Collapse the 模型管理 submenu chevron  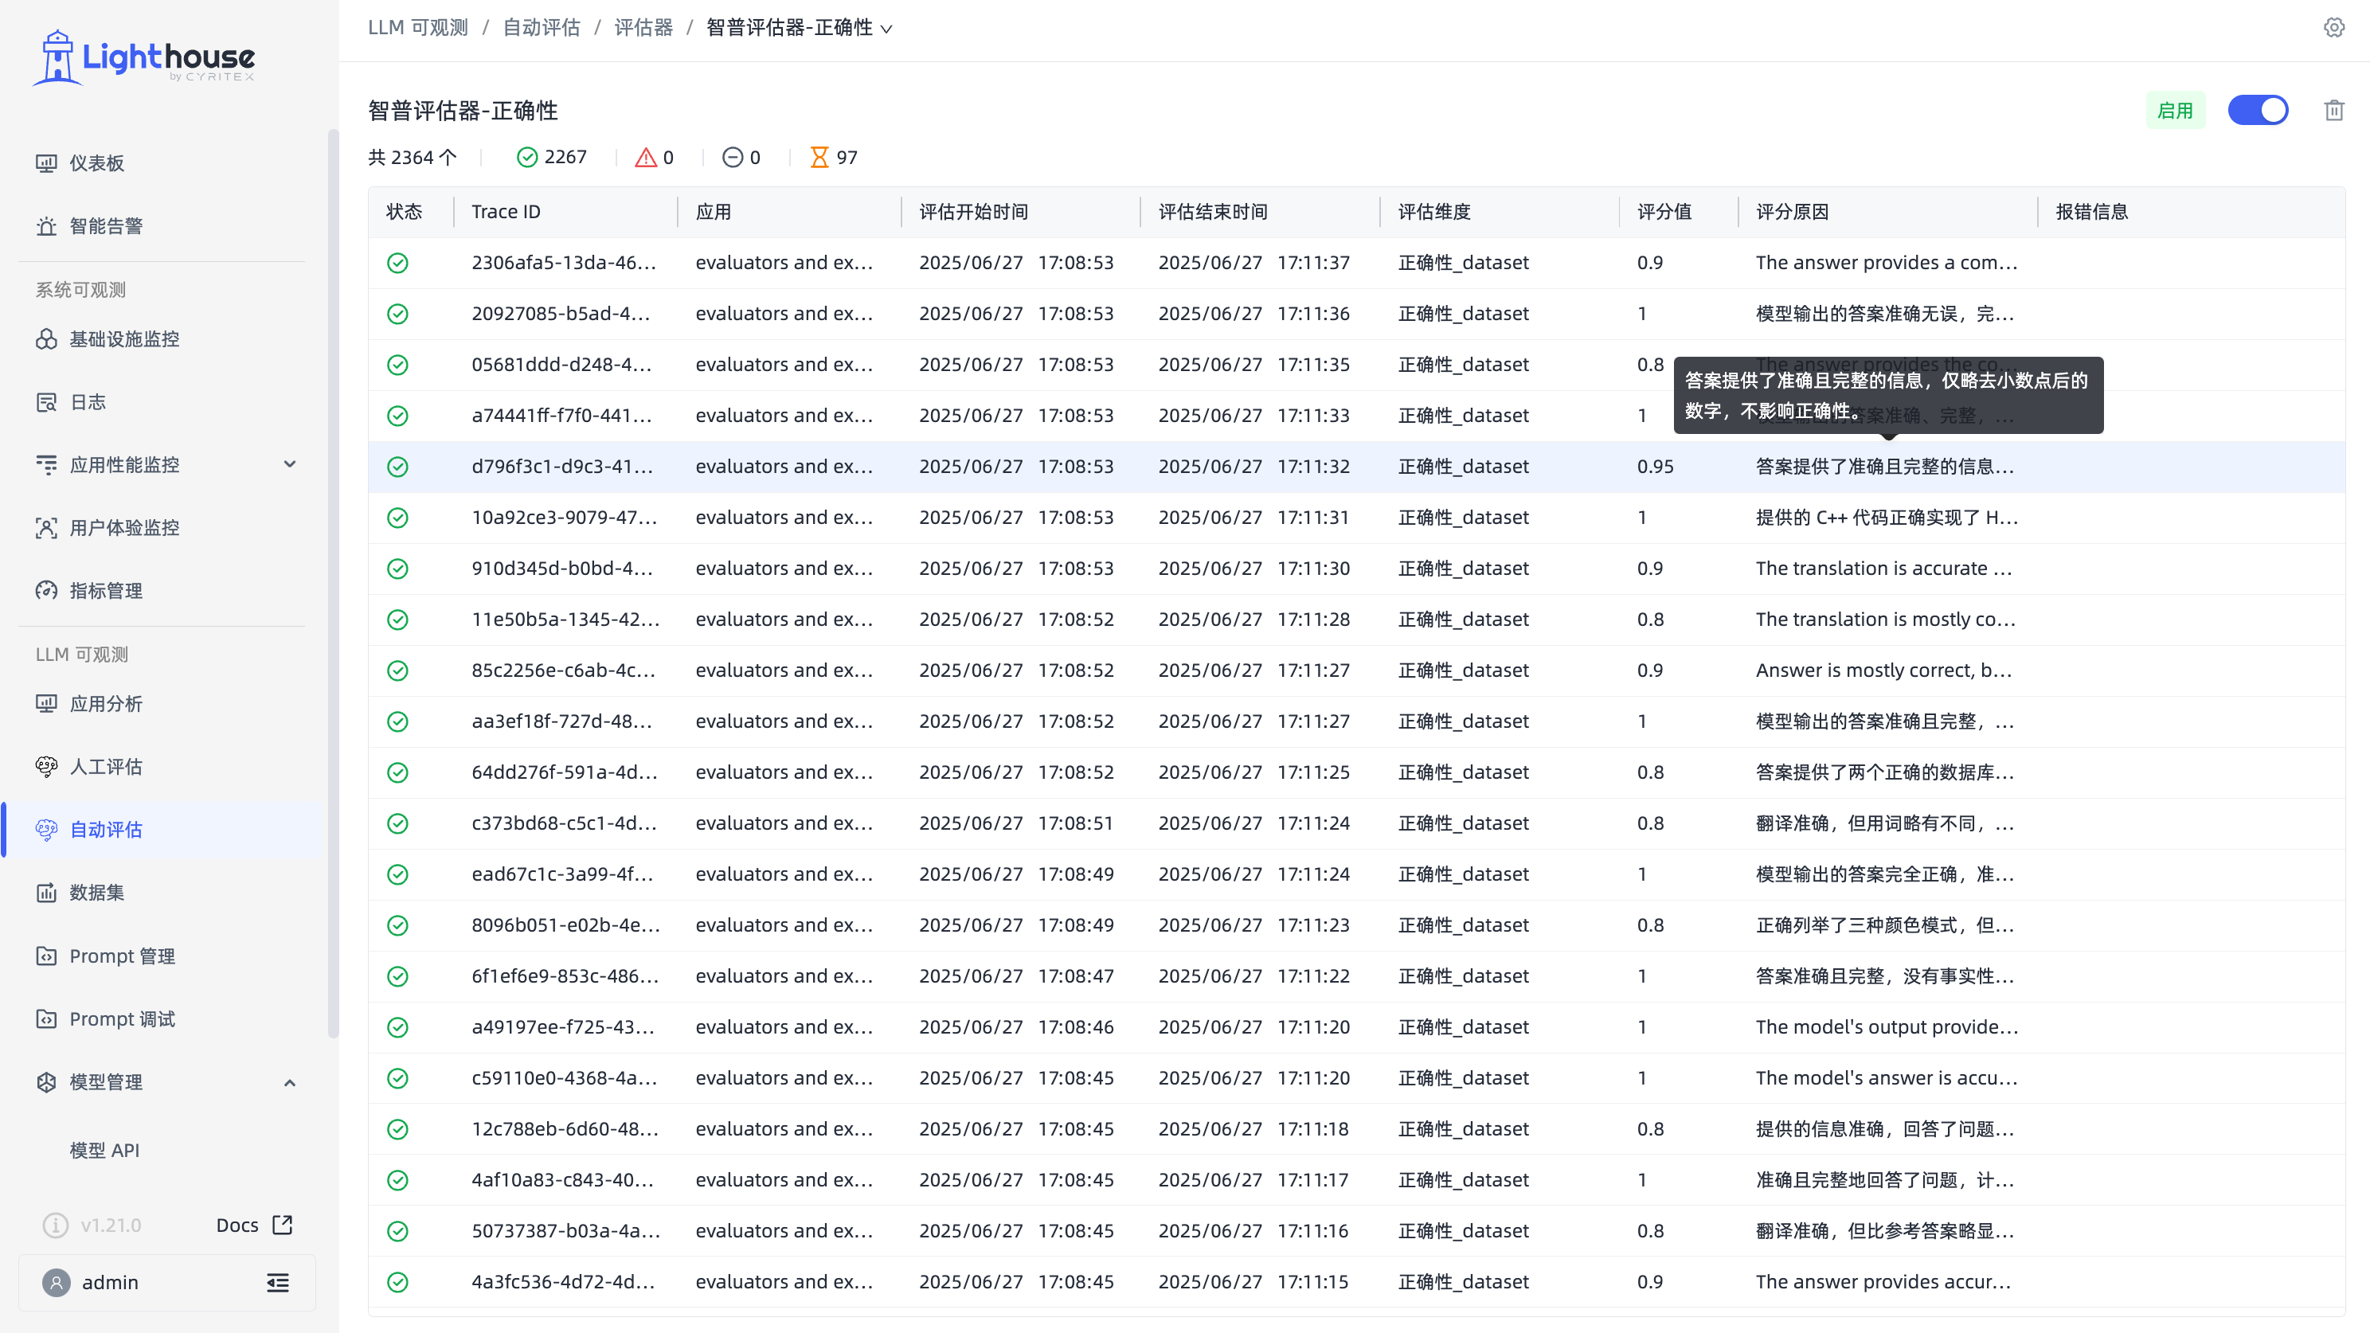coord(290,1082)
